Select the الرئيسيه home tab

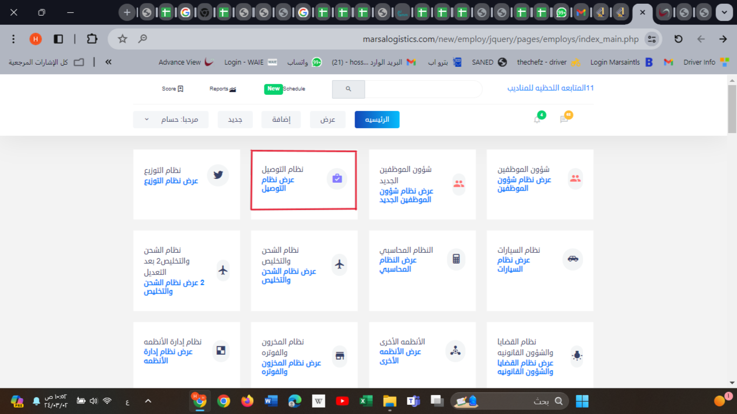coord(377,120)
